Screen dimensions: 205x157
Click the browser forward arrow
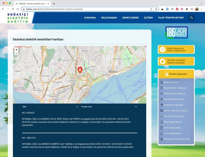click(8, 9)
